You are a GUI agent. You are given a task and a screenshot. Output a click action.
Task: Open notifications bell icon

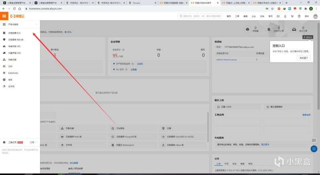tap(285, 16)
